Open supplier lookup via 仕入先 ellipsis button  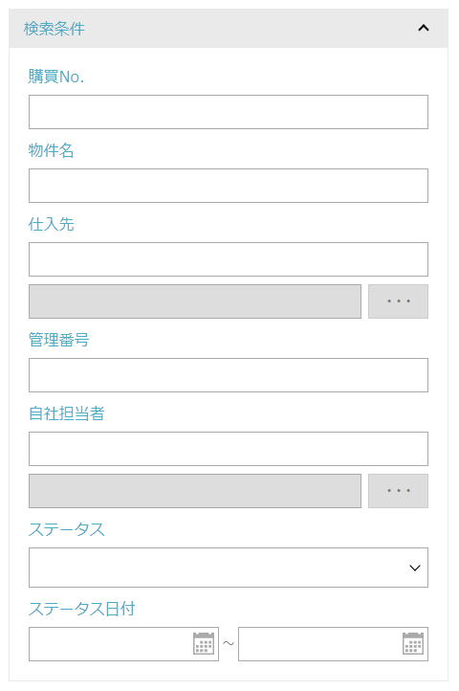(x=398, y=301)
